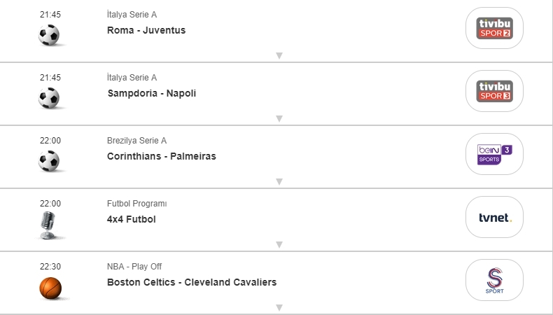Select the Boston Celtics - Cleveland Cavaliers title
Image resolution: width=553 pixels, height=315 pixels.
192,282
